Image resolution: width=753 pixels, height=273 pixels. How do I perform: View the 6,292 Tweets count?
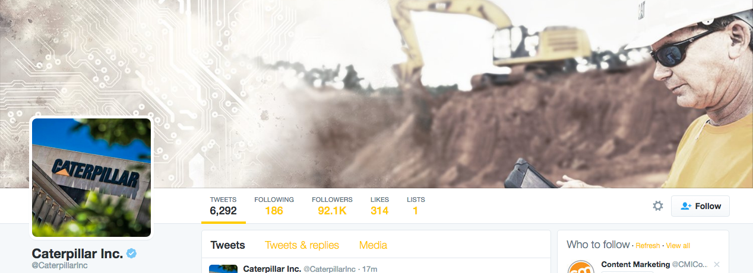(x=223, y=205)
